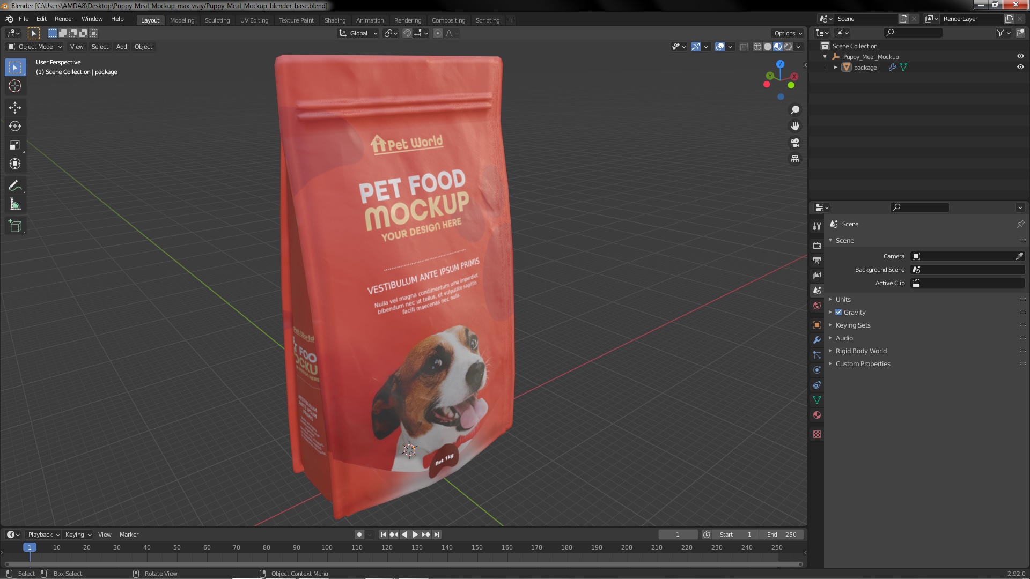Click frame 100 on timeline ruler

tap(327, 547)
